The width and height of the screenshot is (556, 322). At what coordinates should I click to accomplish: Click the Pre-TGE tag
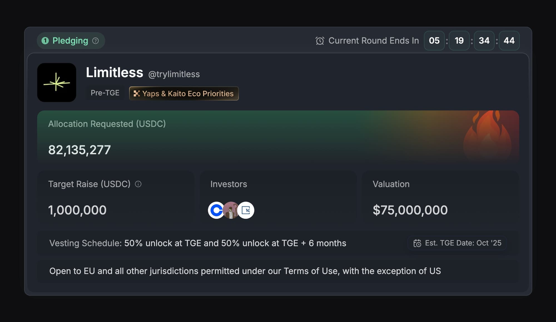[x=105, y=93]
